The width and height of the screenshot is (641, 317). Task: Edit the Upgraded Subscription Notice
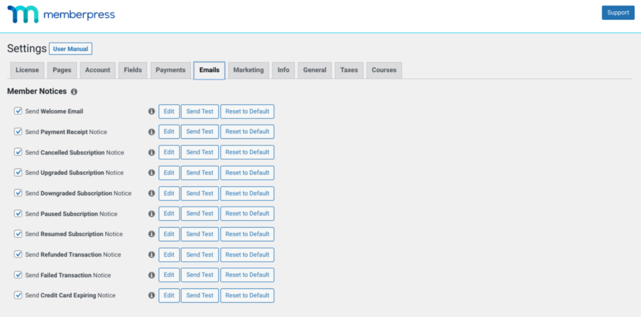(x=169, y=173)
